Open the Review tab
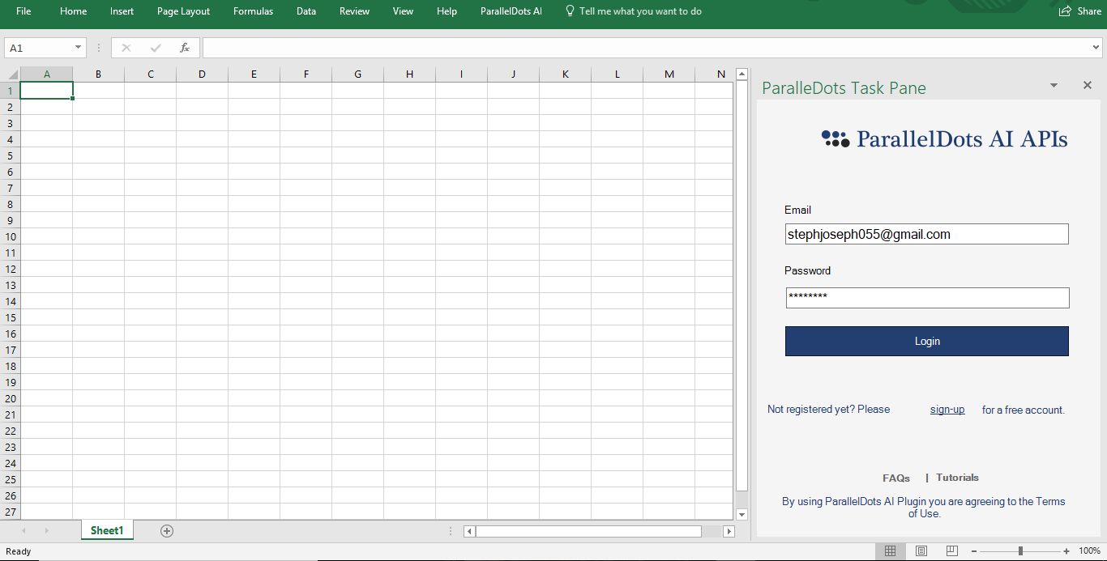Viewport: 1107px width, 561px height. [354, 11]
